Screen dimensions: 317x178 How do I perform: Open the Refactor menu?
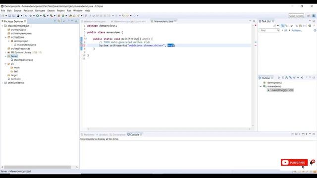(28, 11)
